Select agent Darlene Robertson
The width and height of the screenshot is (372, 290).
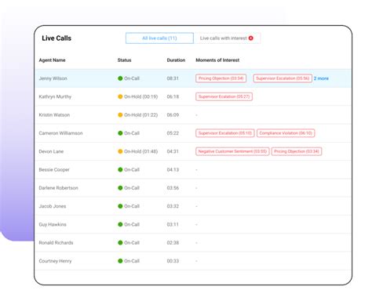pos(58,188)
